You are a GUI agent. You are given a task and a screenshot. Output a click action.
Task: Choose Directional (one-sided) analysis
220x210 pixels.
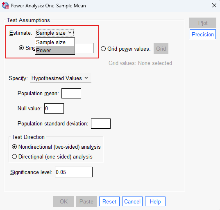(14, 156)
